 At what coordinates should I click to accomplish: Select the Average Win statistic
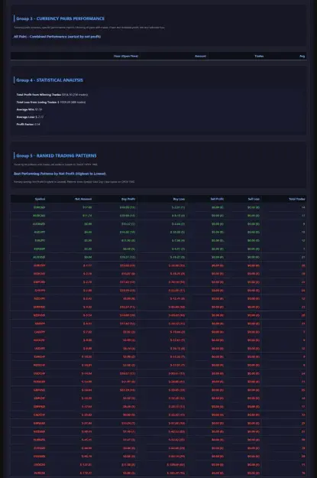[29, 109]
